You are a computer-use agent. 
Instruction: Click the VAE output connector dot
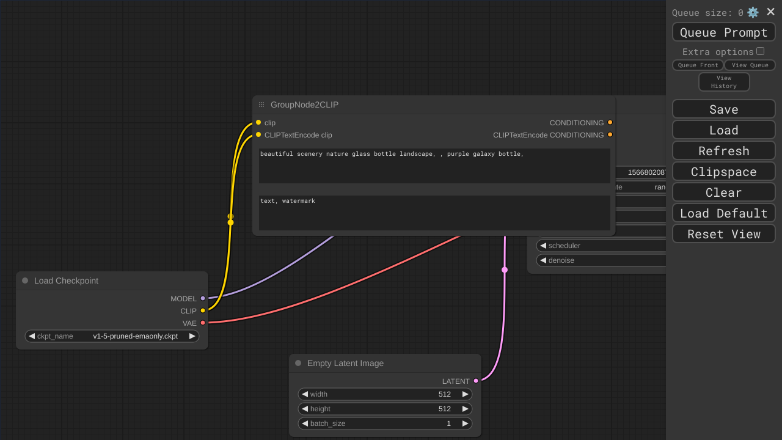tap(203, 323)
